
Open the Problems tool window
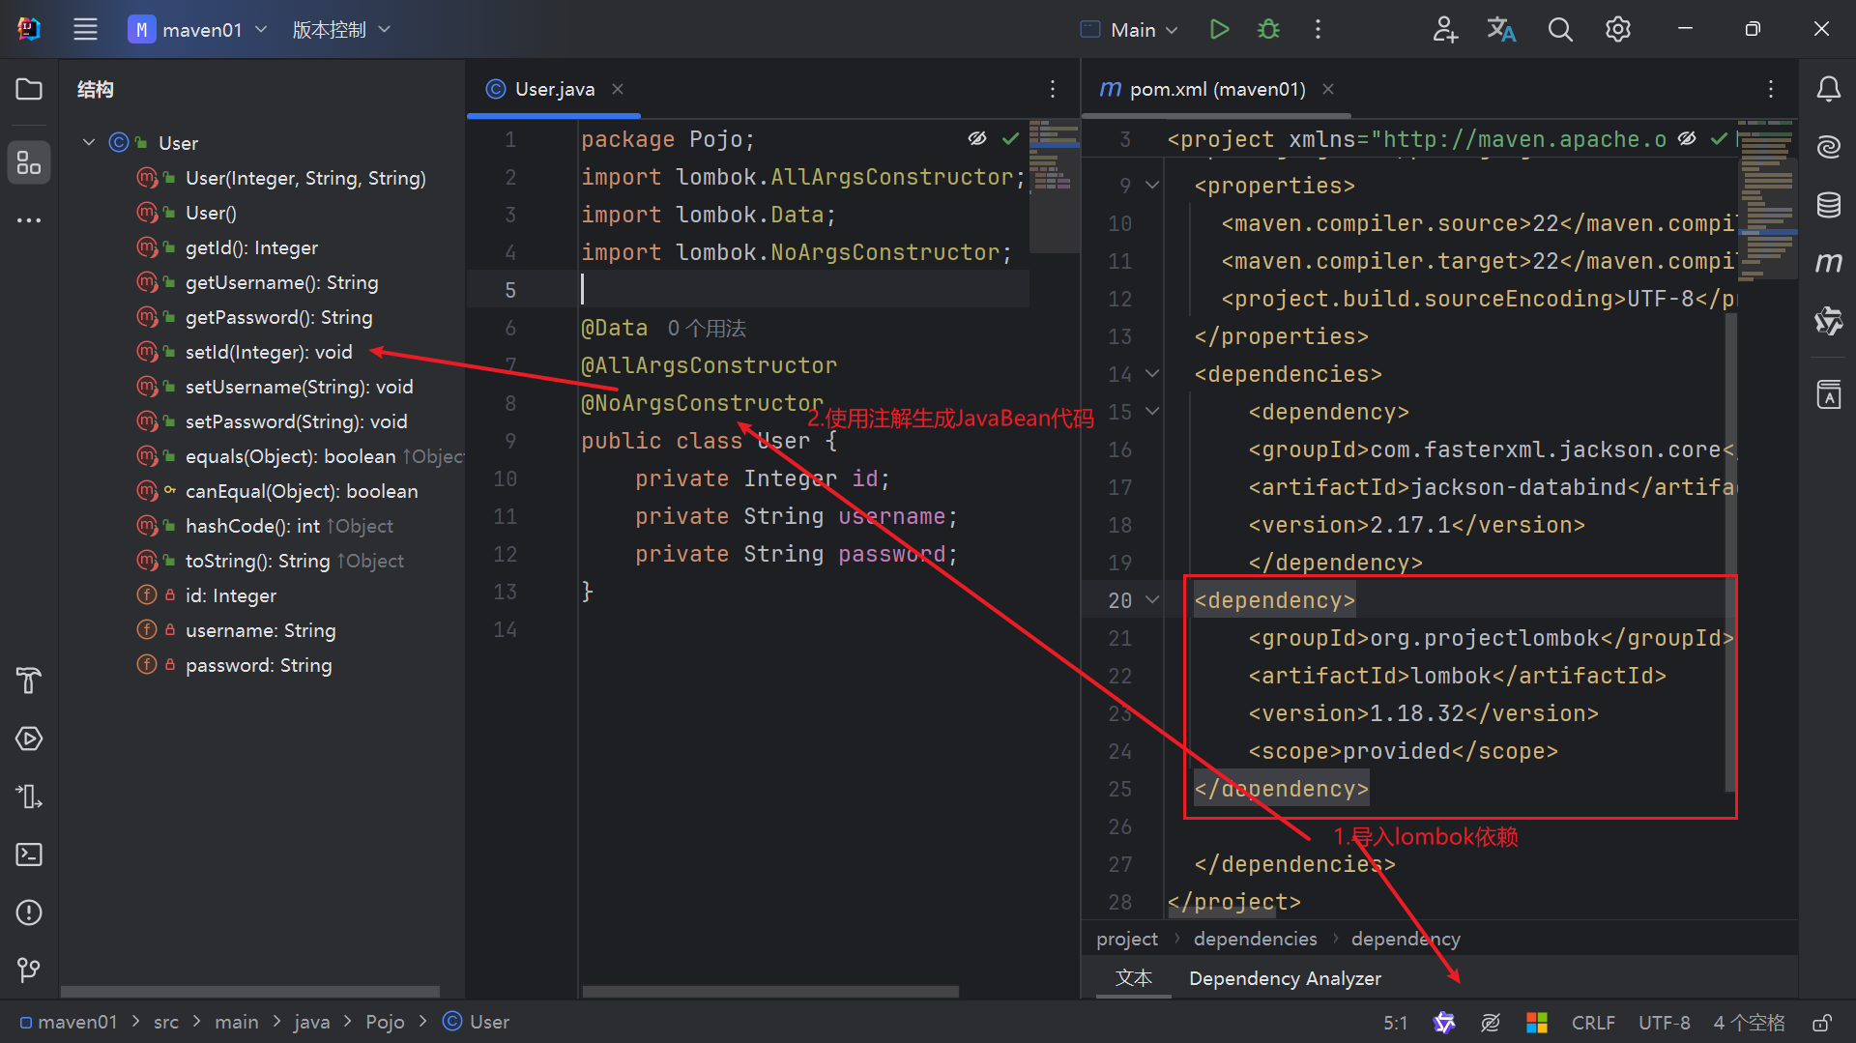29,913
